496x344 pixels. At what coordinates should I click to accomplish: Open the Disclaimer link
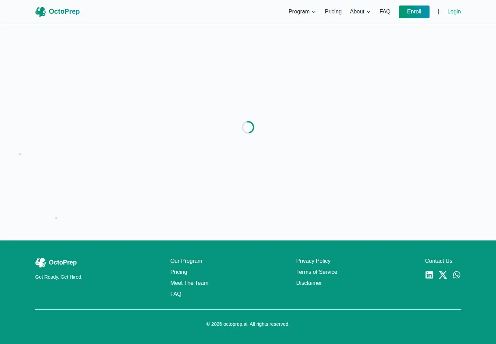[309, 283]
